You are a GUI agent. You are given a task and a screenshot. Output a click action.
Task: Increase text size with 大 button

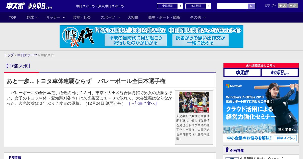(x=283, y=6)
